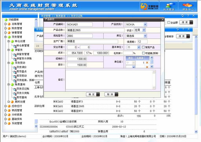Click inside the 备注 remarks text area
The height and width of the screenshot is (142, 201).
pyautogui.click(x=110, y=80)
